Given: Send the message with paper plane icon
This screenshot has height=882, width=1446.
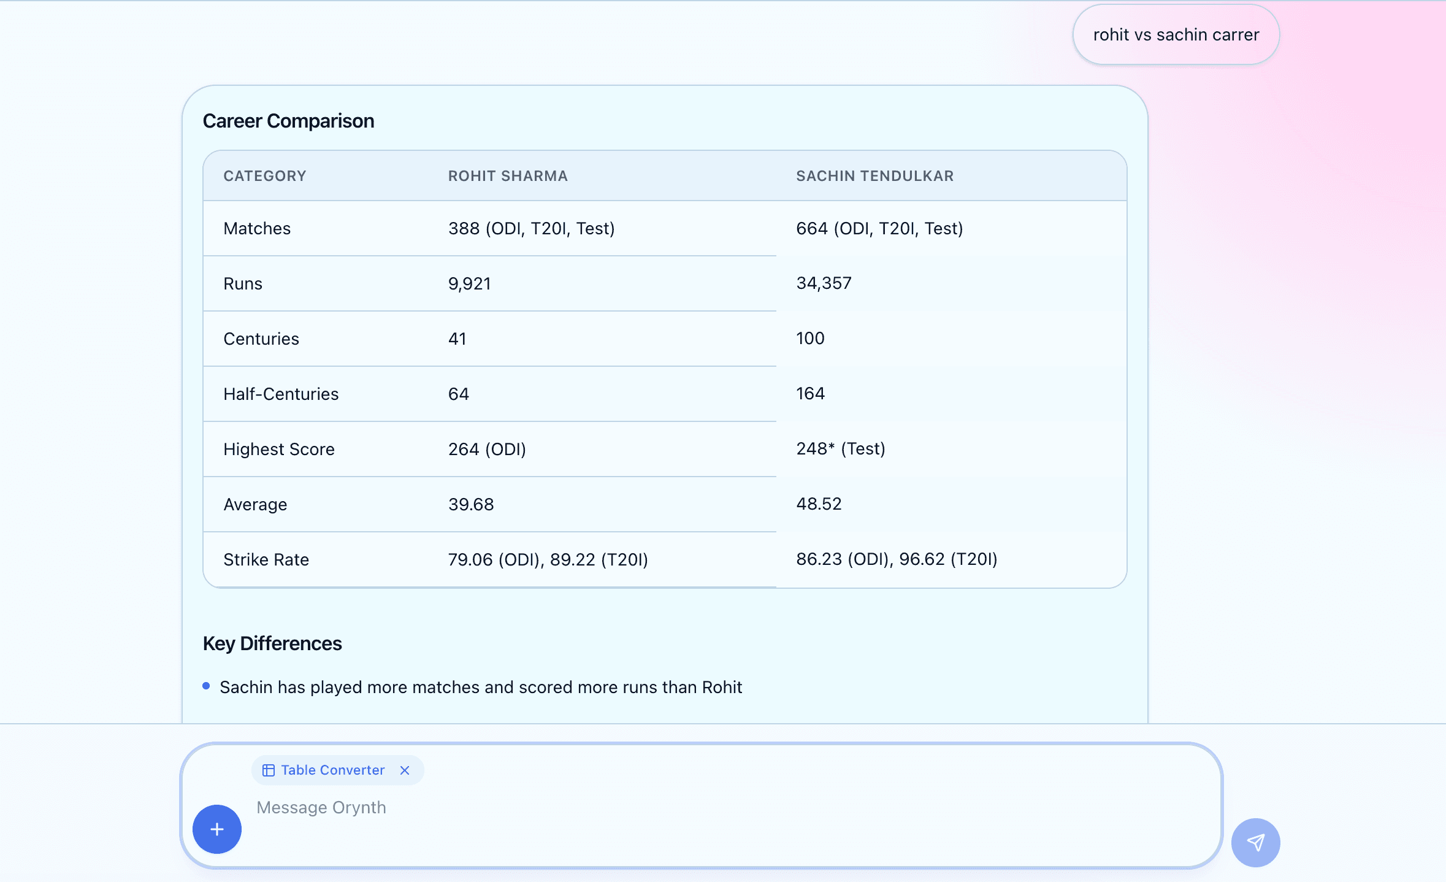Looking at the screenshot, I should tap(1255, 842).
